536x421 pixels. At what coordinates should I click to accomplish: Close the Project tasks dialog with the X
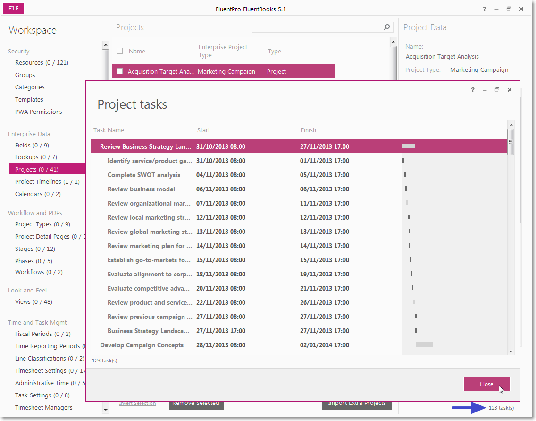coord(509,90)
